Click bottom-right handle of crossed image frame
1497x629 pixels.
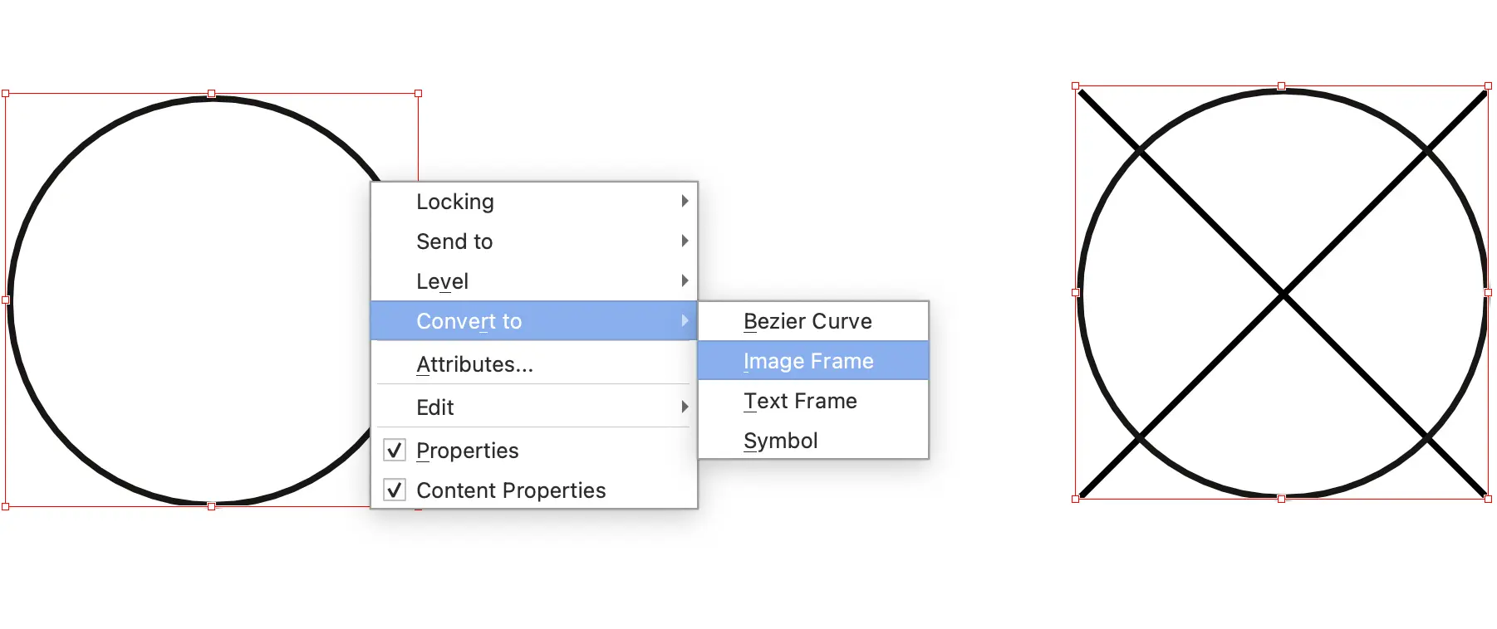[x=1488, y=499]
